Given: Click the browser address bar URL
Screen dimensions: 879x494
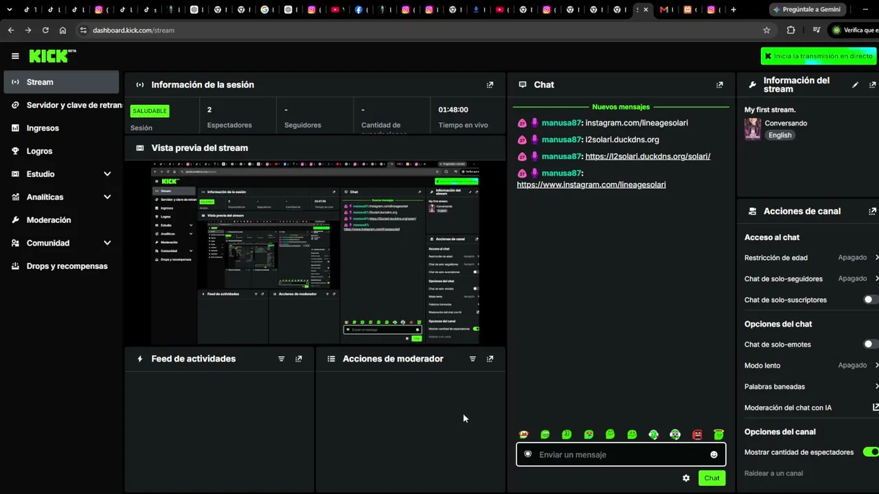Looking at the screenshot, I should point(133,30).
